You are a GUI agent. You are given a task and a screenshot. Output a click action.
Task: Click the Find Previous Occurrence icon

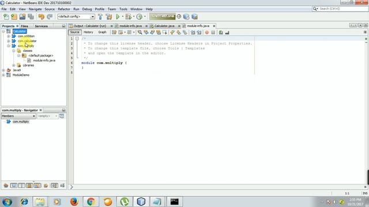point(146,32)
